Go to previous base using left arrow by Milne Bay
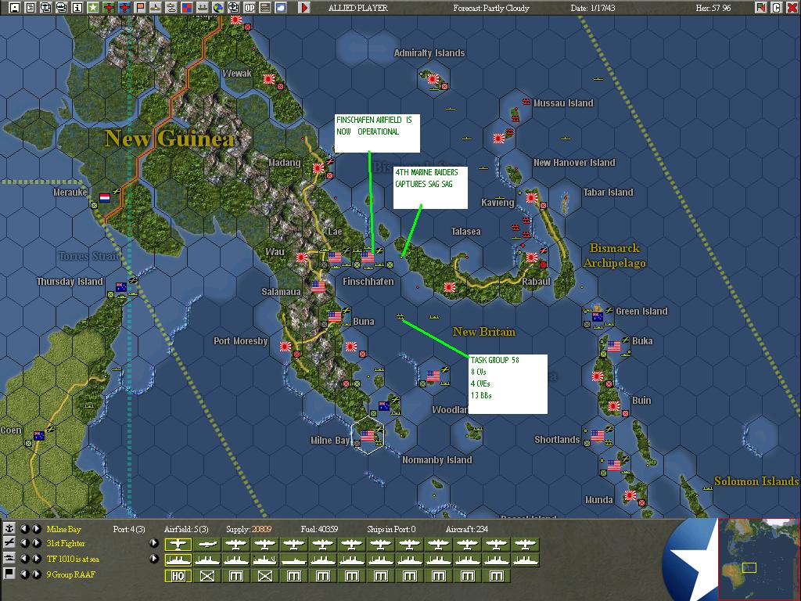 [24, 528]
